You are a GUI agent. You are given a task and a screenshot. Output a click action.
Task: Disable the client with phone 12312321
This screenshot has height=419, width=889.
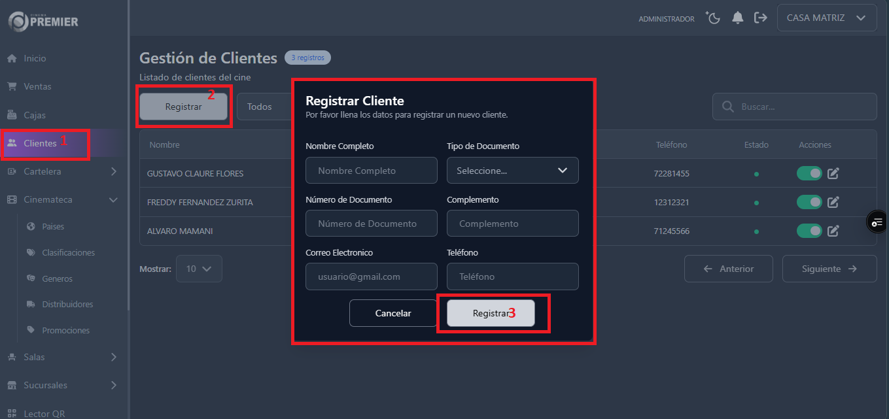[809, 202]
